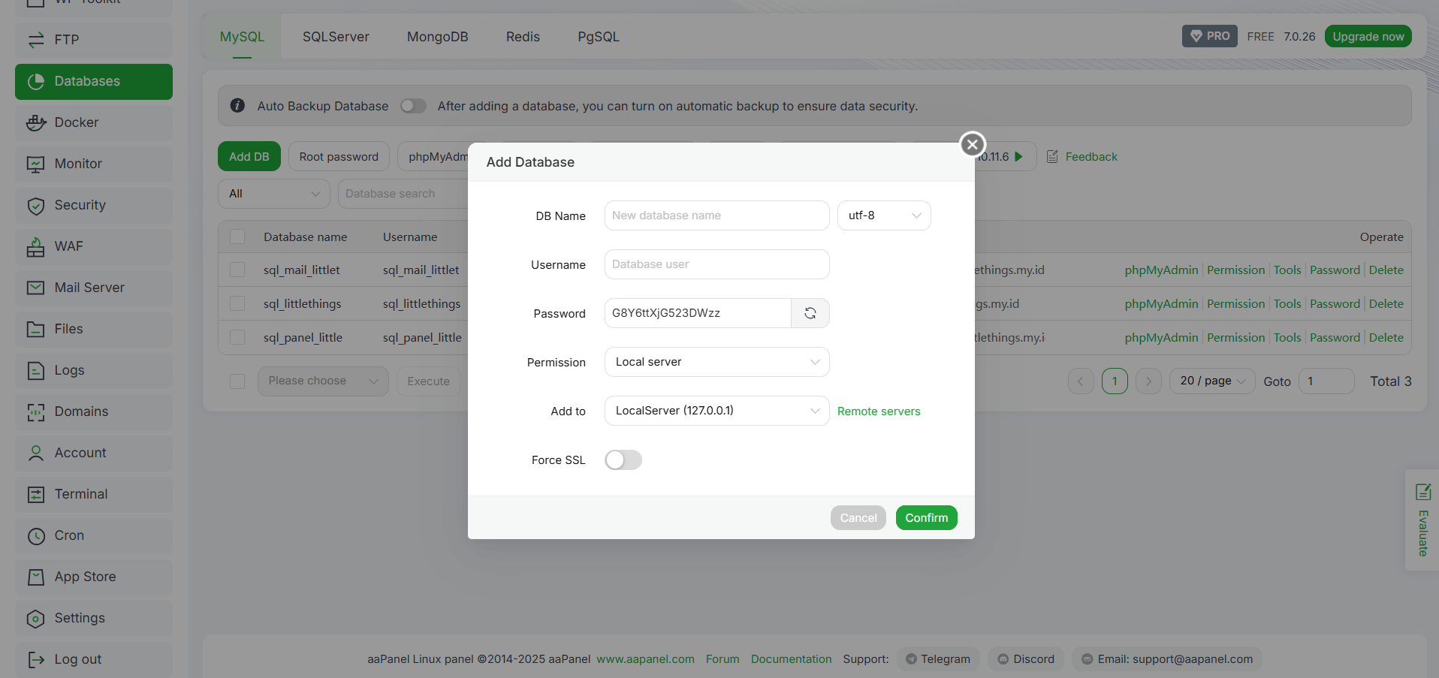This screenshot has width=1439, height=678.
Task: Check the checkbox beside Please choose
Action: [x=237, y=381]
